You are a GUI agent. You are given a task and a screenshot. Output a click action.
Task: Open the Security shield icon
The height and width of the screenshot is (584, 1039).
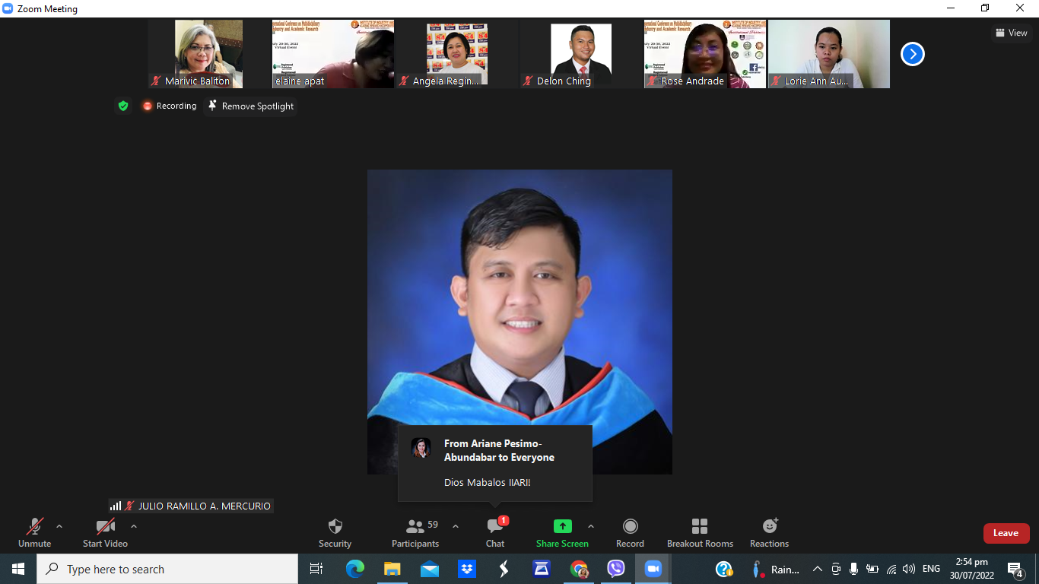click(335, 527)
